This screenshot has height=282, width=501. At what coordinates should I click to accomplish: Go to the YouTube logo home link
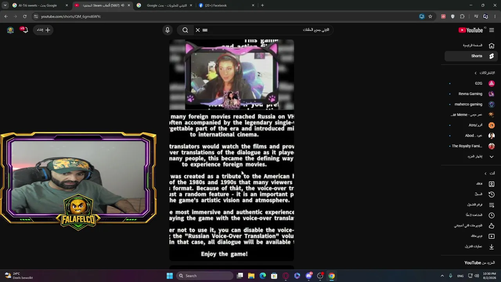tap(470, 30)
